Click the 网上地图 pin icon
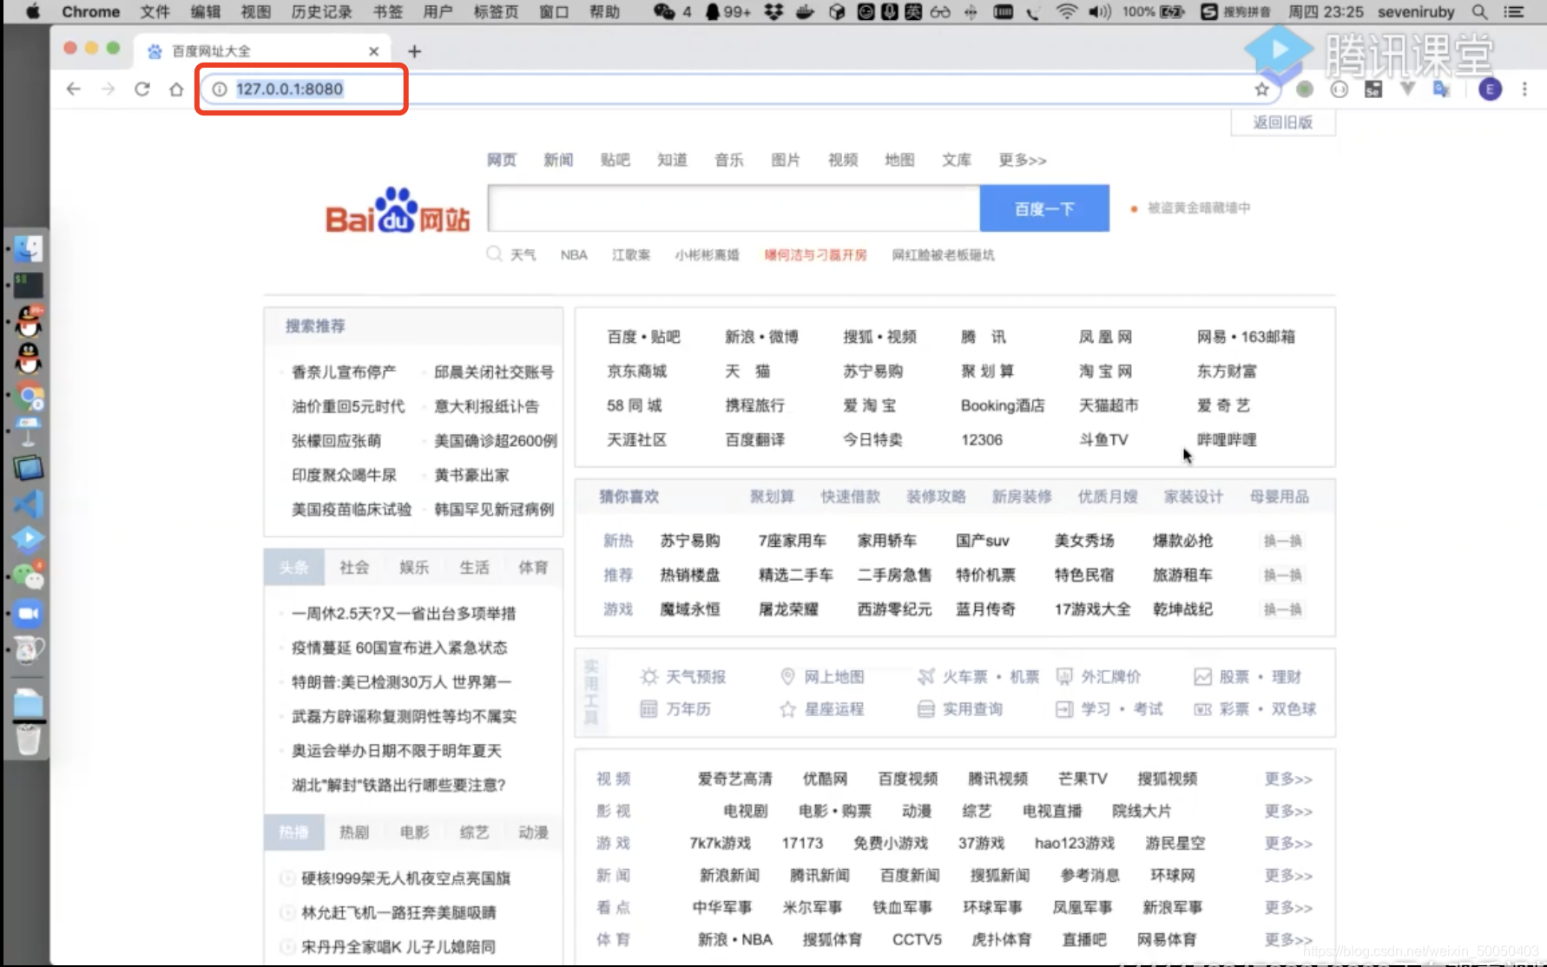 point(787,676)
